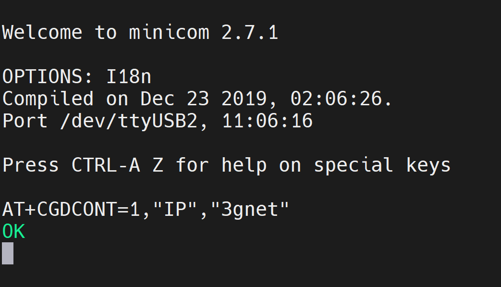
Task: Click the AT+CGDCONT command text
Action: [x=146, y=210]
